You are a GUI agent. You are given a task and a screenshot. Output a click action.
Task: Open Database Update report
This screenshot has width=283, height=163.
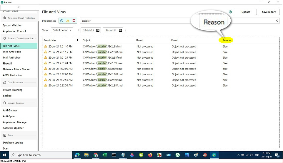[13, 142]
